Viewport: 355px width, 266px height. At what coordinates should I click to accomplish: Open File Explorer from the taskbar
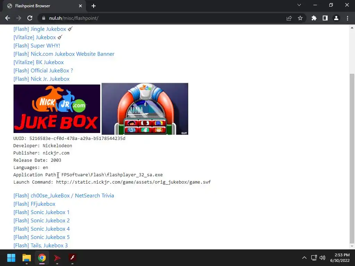click(x=26, y=258)
